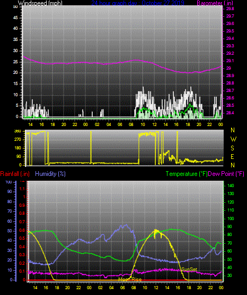
Task: Click the 'W' compass direction label
Action: pyautogui.click(x=233, y=139)
